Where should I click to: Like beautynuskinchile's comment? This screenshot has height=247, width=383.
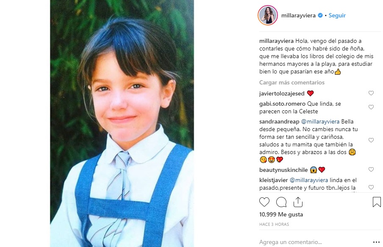[371, 170]
